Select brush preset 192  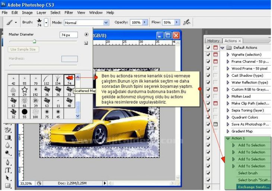[35, 91]
